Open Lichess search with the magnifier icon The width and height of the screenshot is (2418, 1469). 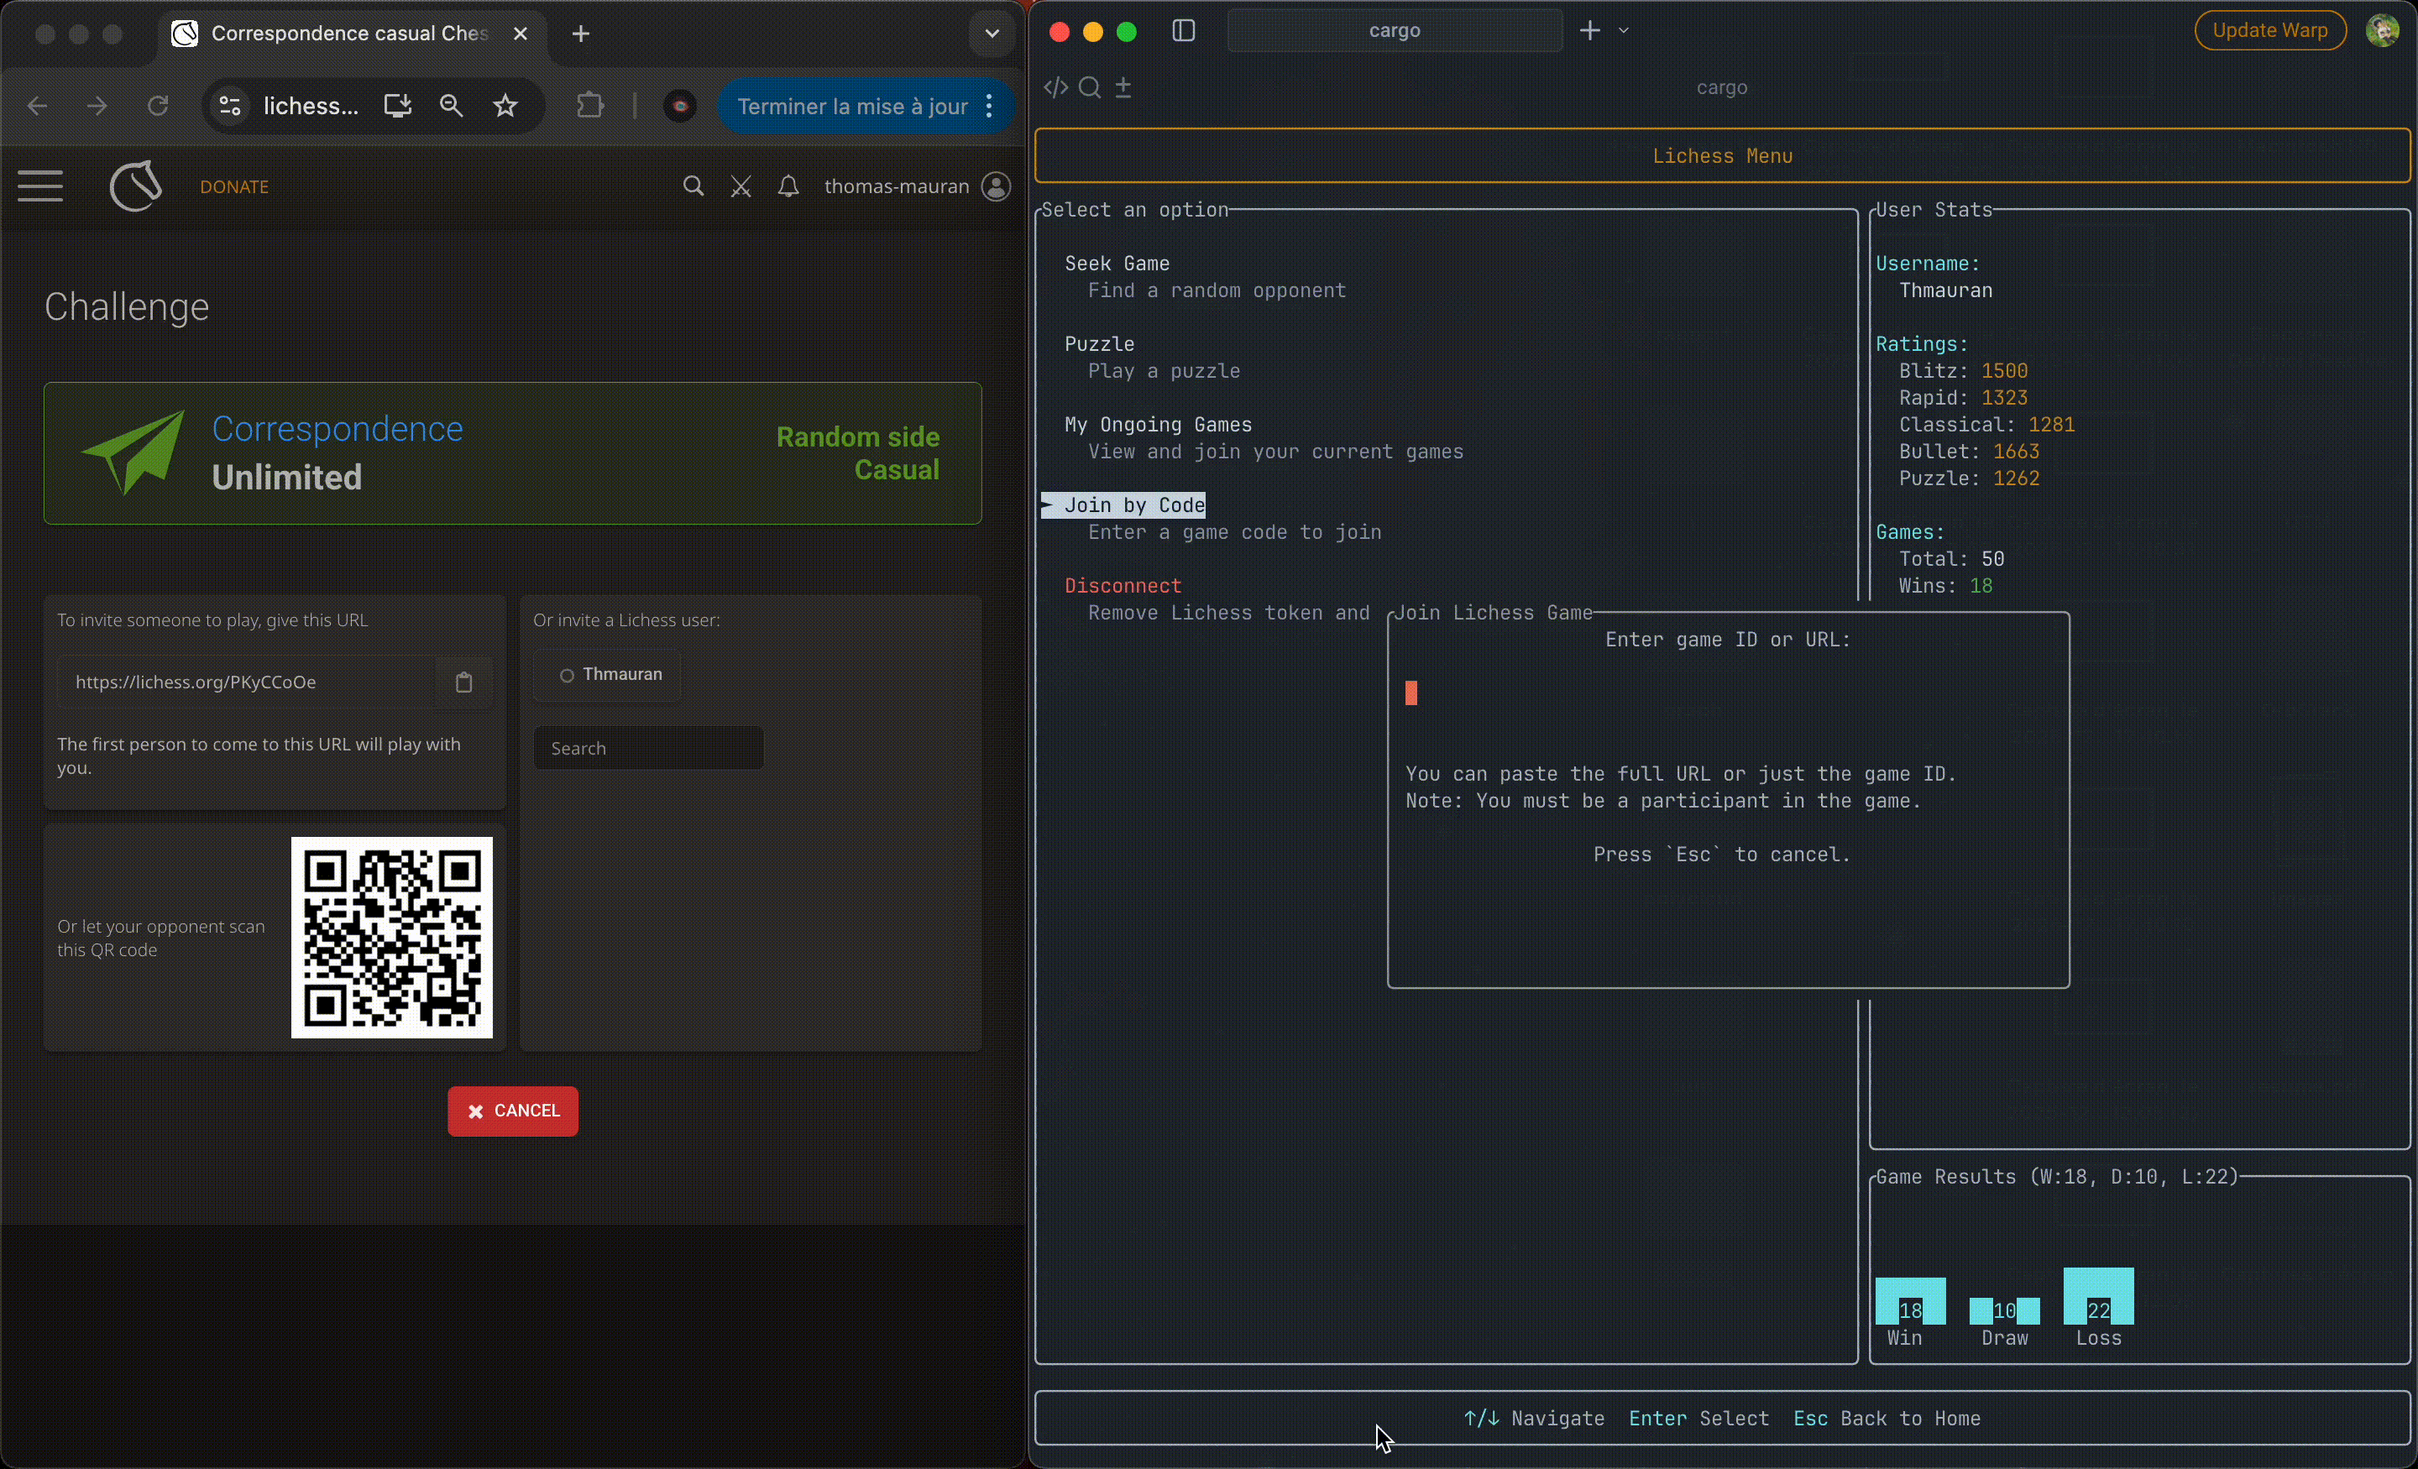[693, 186]
